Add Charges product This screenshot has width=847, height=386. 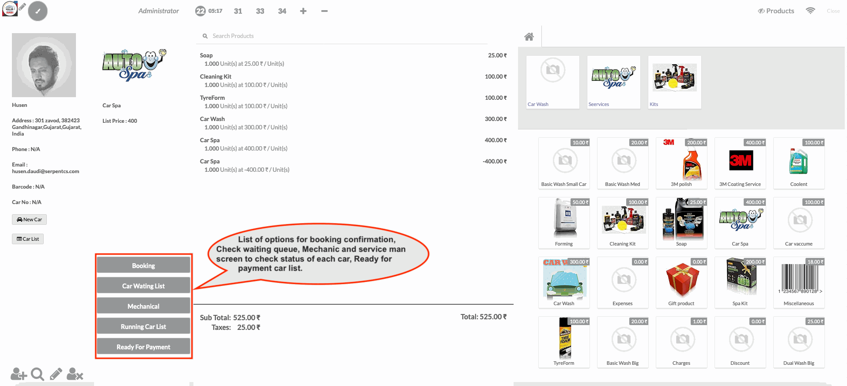pyautogui.click(x=681, y=342)
